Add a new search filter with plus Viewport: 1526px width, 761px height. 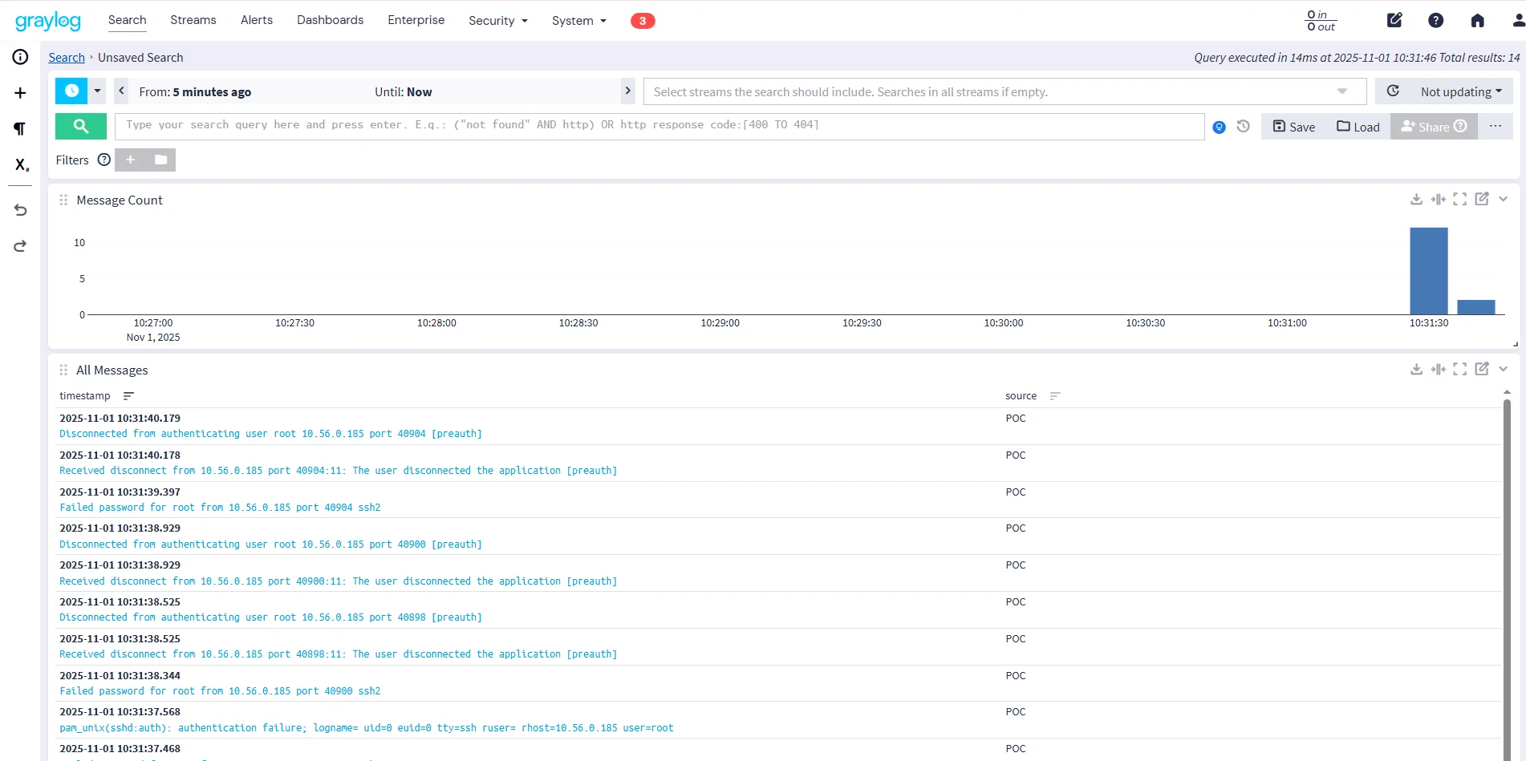[130, 160]
